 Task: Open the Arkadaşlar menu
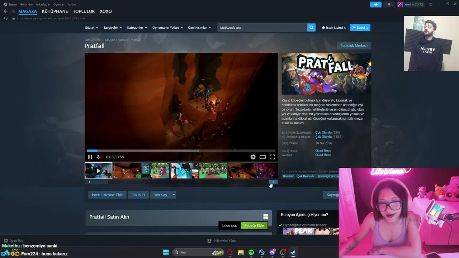[x=43, y=5]
